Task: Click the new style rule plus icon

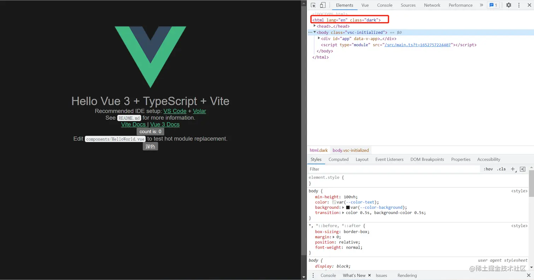Action: [513, 169]
